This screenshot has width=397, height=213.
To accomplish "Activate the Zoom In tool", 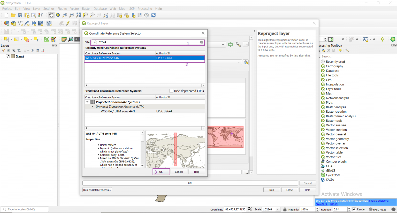I will 64,15.
